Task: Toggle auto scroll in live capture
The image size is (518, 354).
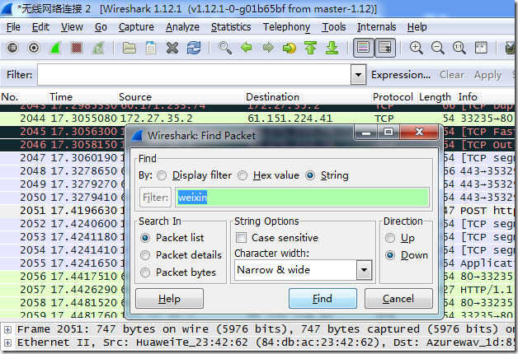Action: pyautogui.click(x=385, y=48)
